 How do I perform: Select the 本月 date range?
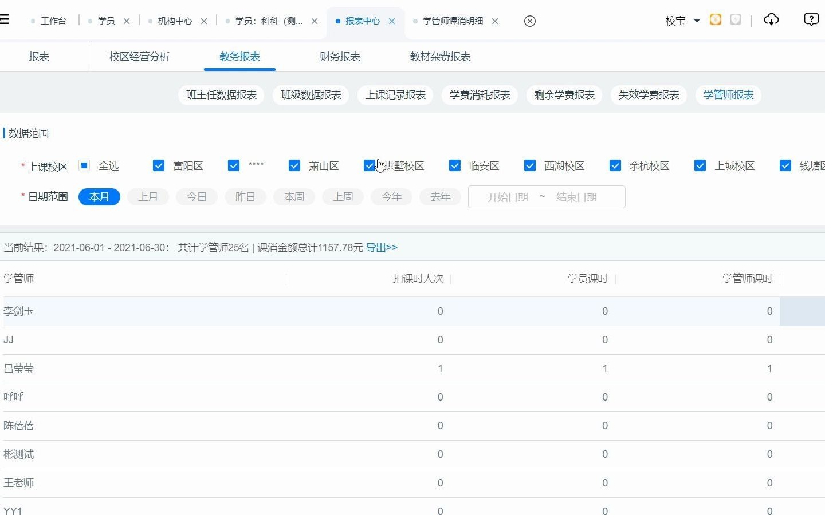click(99, 197)
